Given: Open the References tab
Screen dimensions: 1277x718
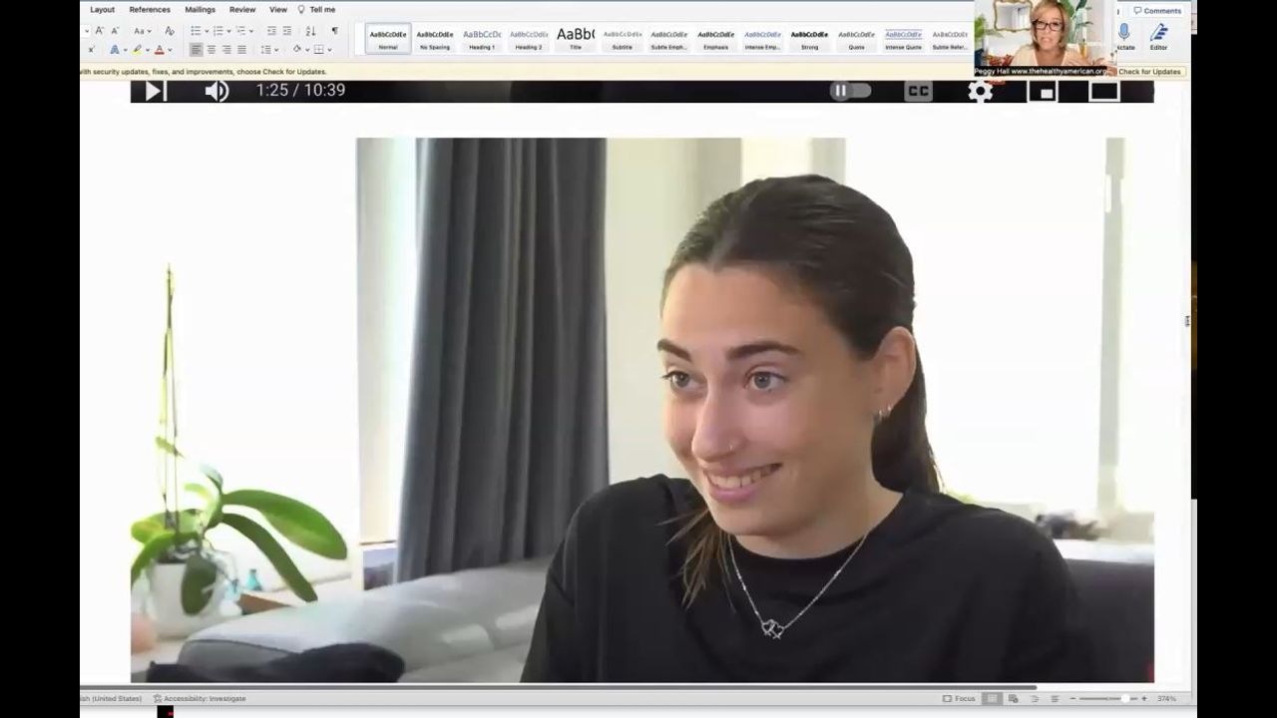Looking at the screenshot, I should [x=150, y=10].
